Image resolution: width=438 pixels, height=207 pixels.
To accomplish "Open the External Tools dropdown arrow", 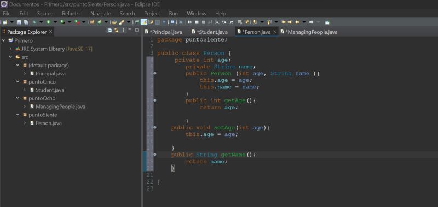I will click(84, 22).
